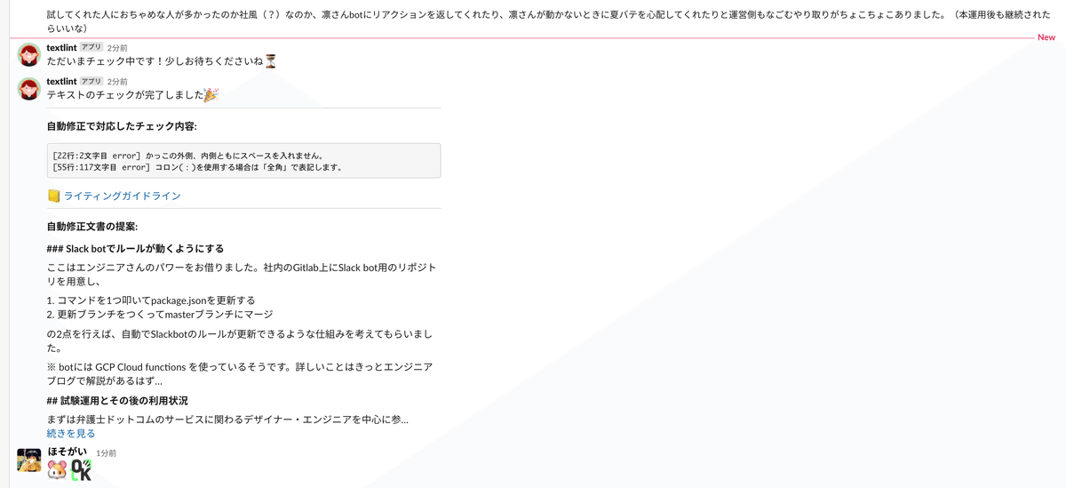The height and width of the screenshot is (488, 1066).
Task: Click paragraph starting ※ botには GCP Cloud functions
Action: pos(240,373)
